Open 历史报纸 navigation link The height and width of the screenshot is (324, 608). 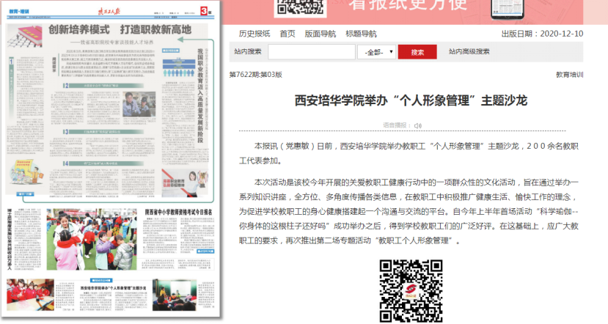[254, 34]
